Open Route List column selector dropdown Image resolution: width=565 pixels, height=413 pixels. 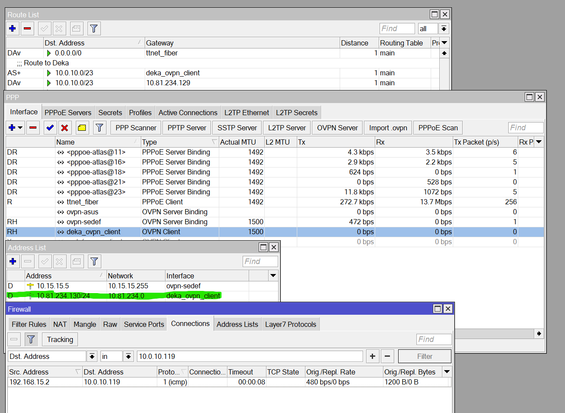(444, 43)
